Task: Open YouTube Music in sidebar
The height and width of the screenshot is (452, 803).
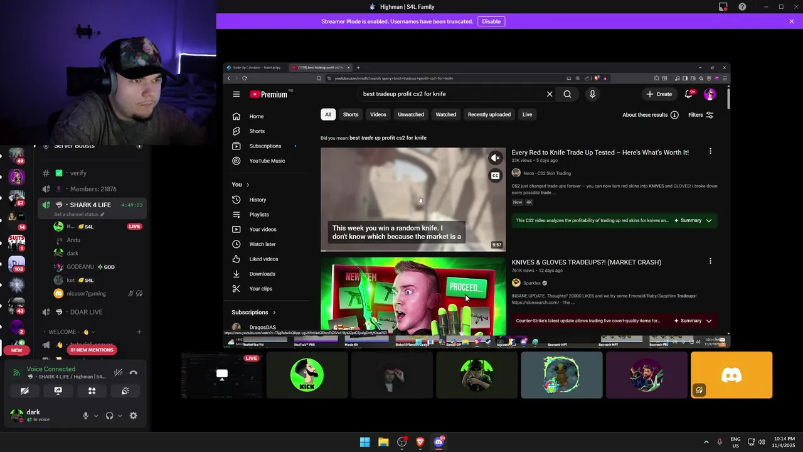Action: (266, 161)
